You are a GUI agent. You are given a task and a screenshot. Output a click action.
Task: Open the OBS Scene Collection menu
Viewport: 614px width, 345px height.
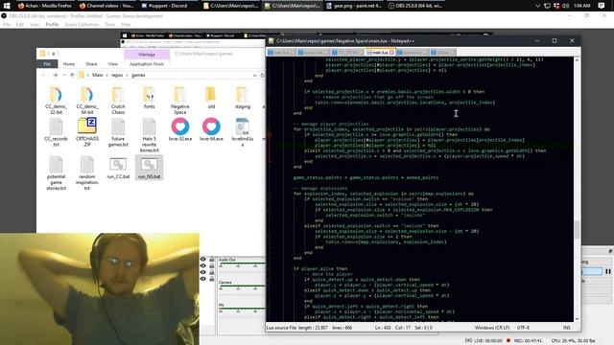82,24
